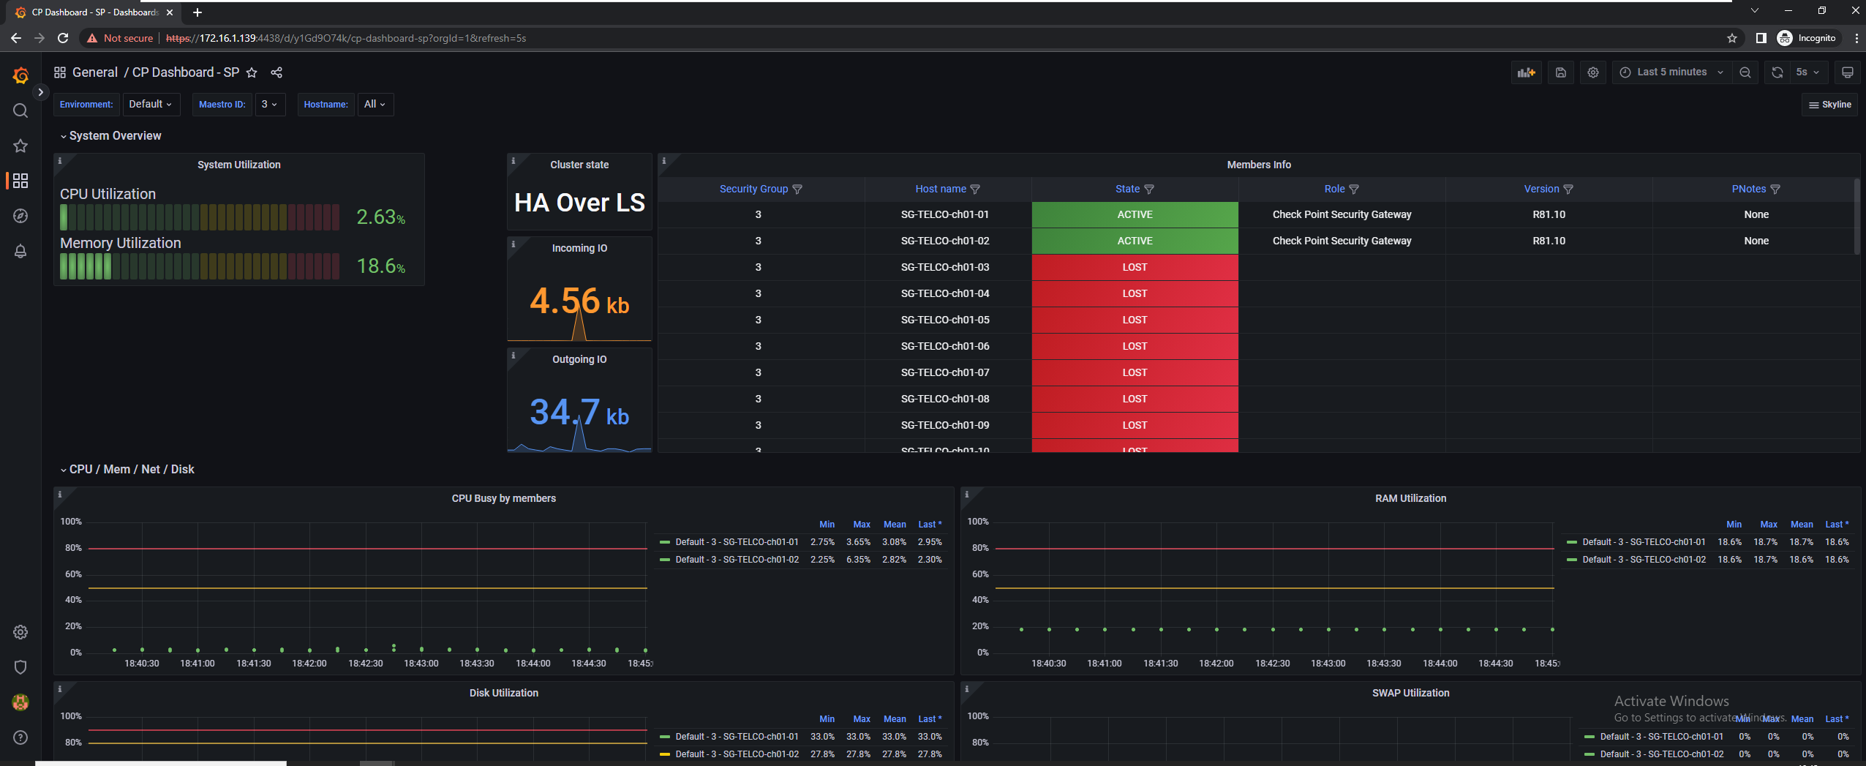Click the CP Dashboard - SP breadcrumb title
This screenshot has height=766, width=1866.
point(186,72)
